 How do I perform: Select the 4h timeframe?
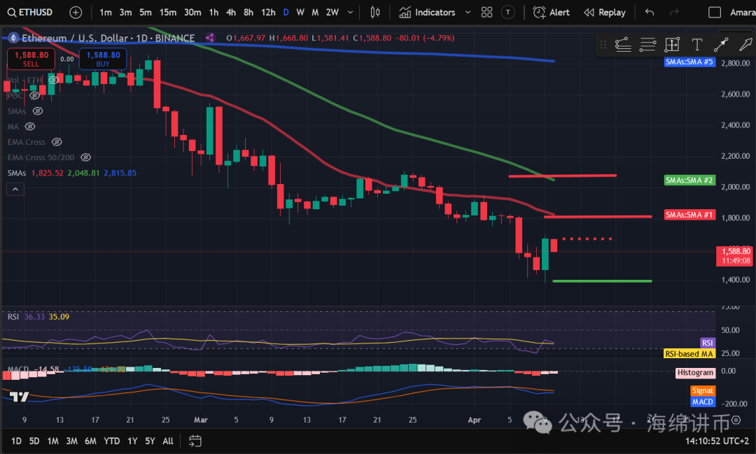tap(231, 13)
